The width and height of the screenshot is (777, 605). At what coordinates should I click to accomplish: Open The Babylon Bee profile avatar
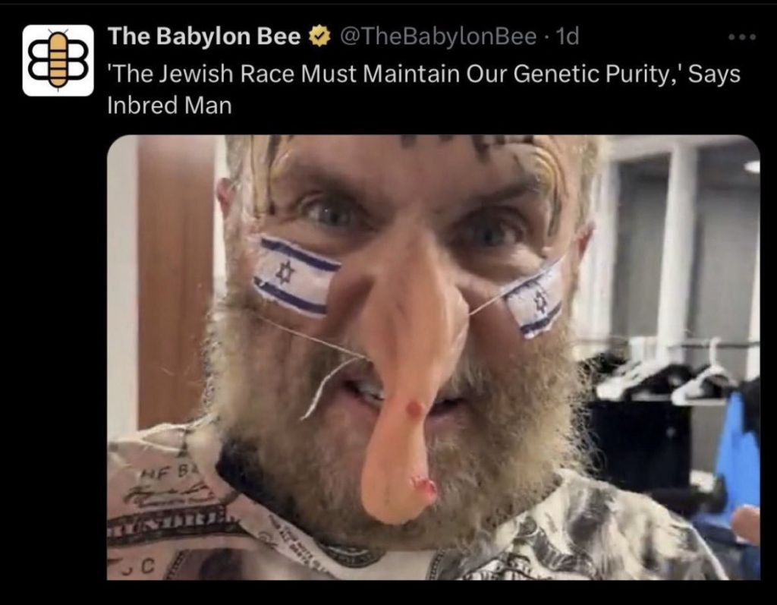point(58,60)
